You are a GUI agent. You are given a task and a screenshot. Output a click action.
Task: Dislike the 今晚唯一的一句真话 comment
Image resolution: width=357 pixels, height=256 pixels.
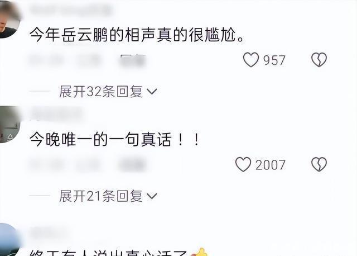[319, 164]
